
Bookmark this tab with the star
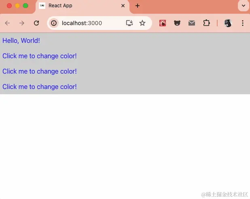[x=142, y=23]
